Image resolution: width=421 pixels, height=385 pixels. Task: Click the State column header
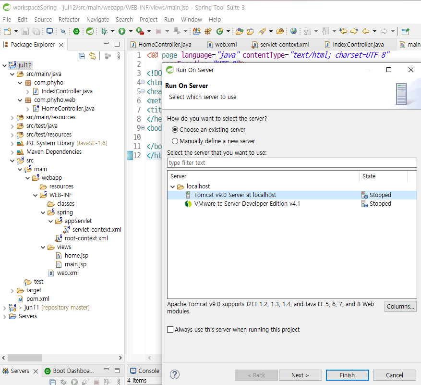[383, 176]
